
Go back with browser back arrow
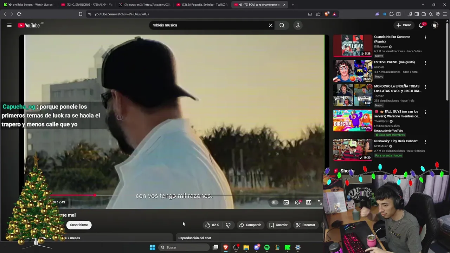(5, 14)
